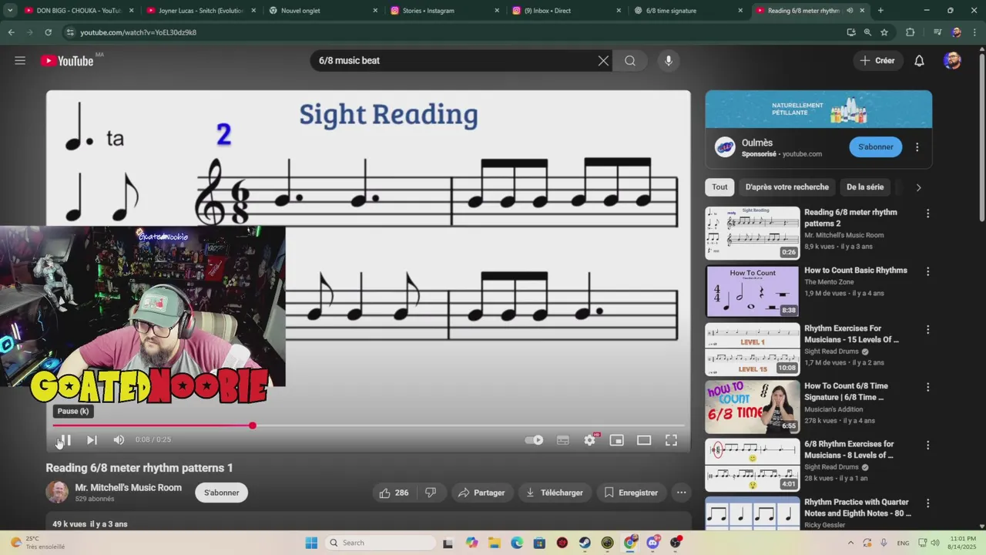Open player settings gear
This screenshot has height=555, width=986.
coord(590,440)
